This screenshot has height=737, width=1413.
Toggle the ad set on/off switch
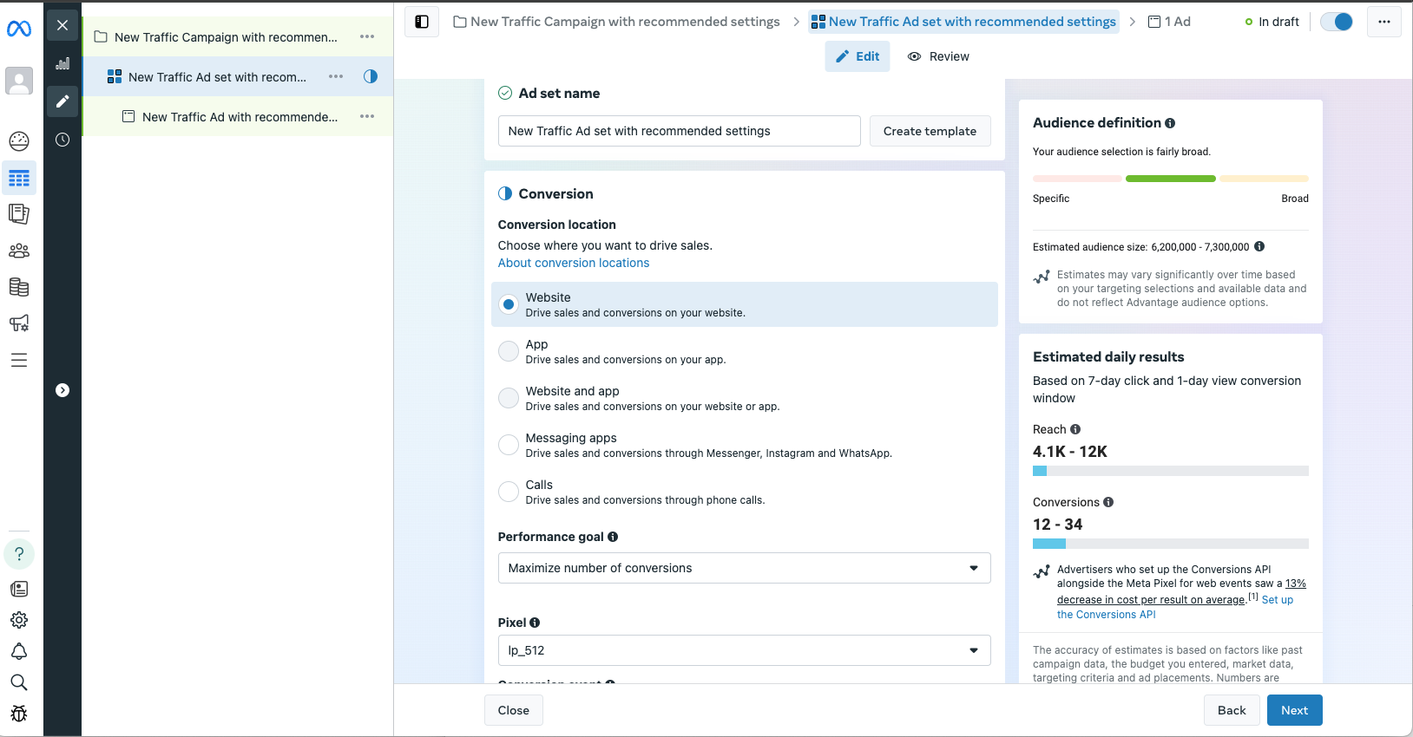pyautogui.click(x=1337, y=22)
